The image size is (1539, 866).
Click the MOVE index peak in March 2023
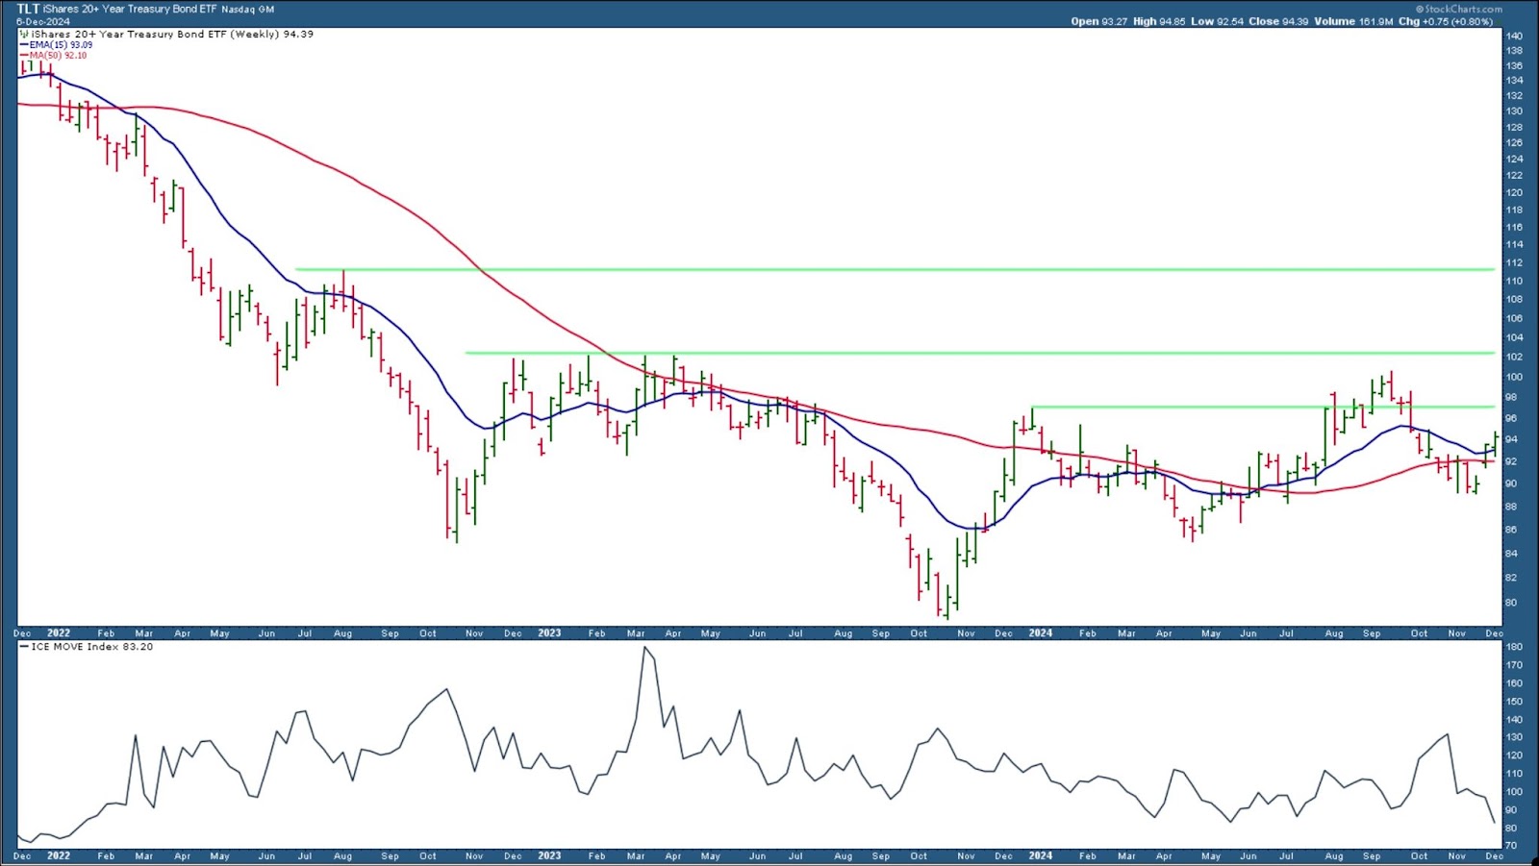tap(645, 649)
